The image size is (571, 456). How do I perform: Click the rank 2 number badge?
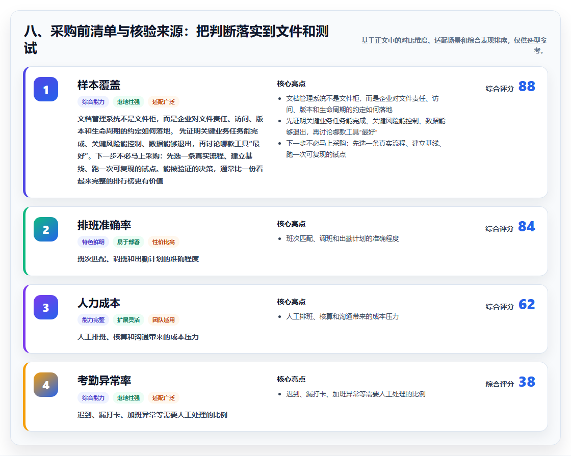coord(46,229)
